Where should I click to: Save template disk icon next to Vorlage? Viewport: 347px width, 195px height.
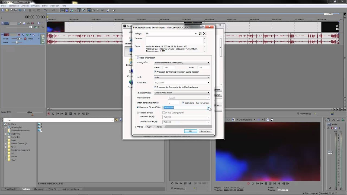200,34
